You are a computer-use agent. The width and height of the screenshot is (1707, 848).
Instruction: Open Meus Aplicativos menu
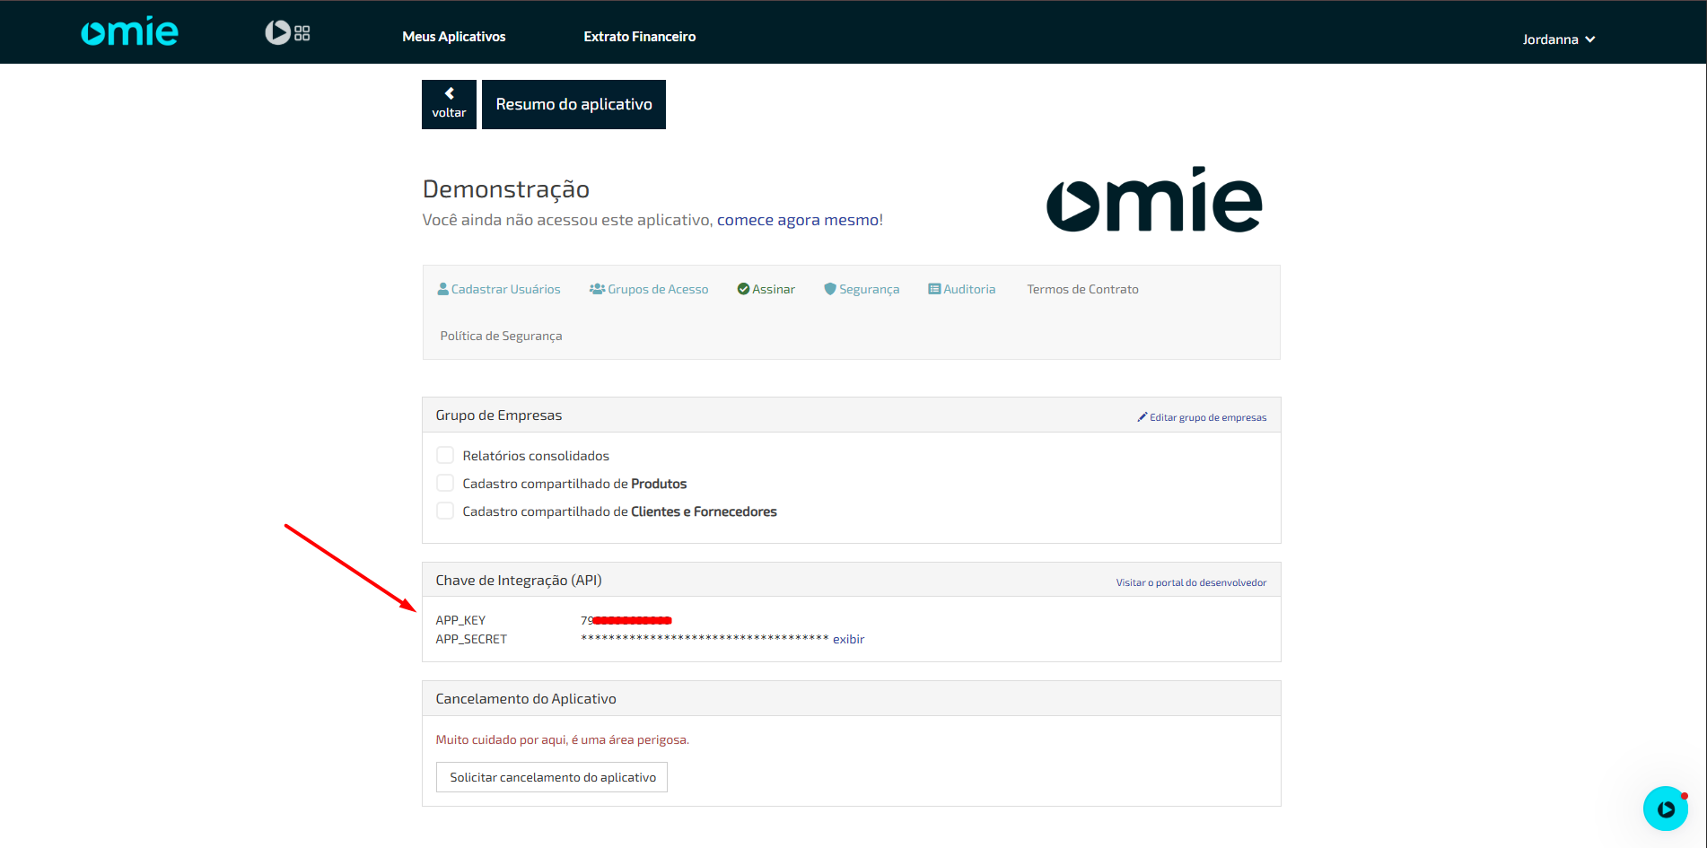coord(454,37)
